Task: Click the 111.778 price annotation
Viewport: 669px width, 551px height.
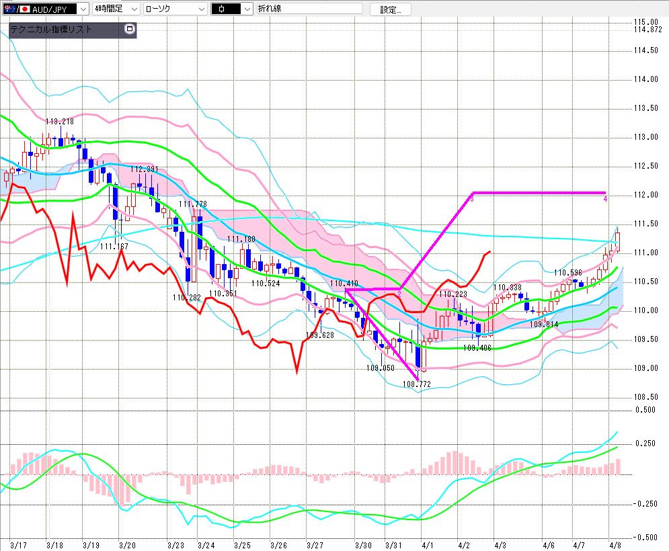Action: (192, 204)
